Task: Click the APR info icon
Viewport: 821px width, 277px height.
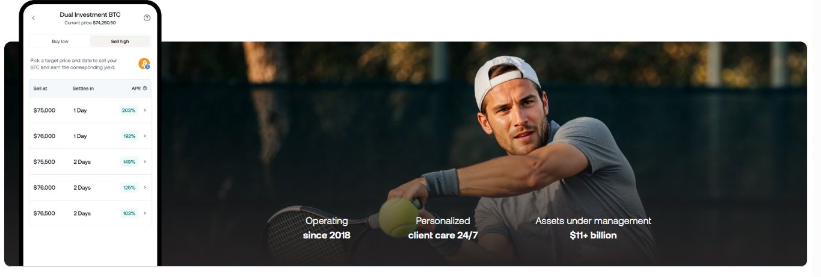Action: [145, 89]
